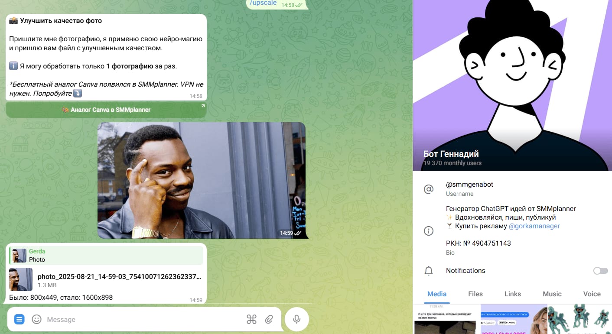The image size is (612, 334).
Task: Switch to the Files tab
Action: [x=475, y=294]
